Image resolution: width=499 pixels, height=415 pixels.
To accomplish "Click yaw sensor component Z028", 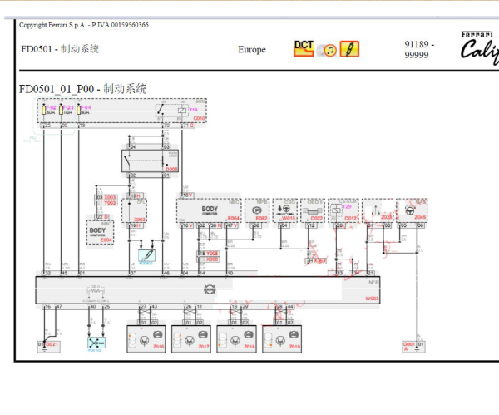I will pos(378,210).
